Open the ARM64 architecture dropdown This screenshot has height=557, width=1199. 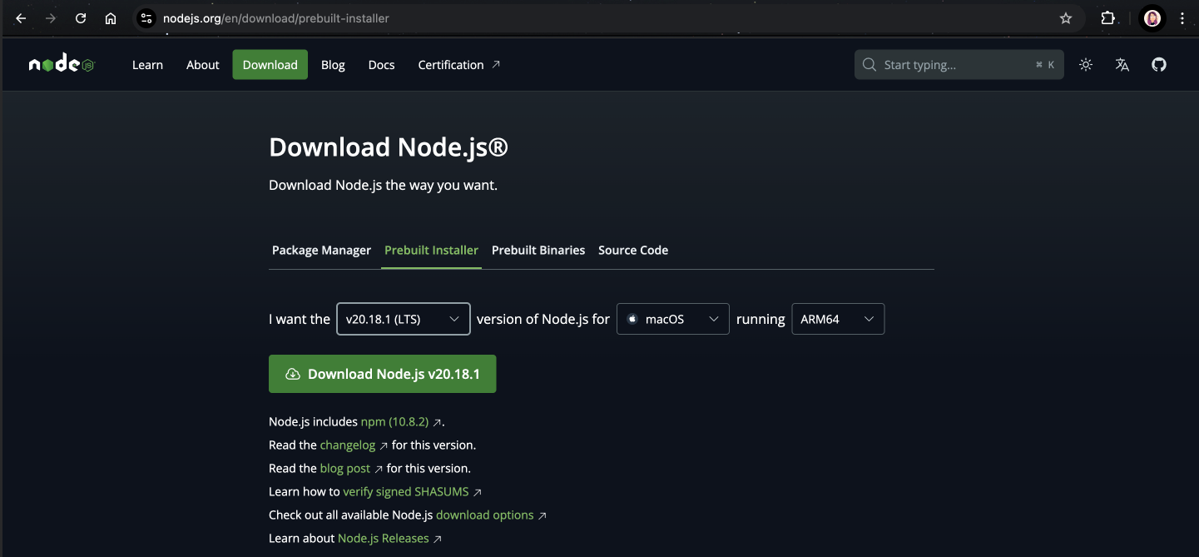(x=838, y=319)
